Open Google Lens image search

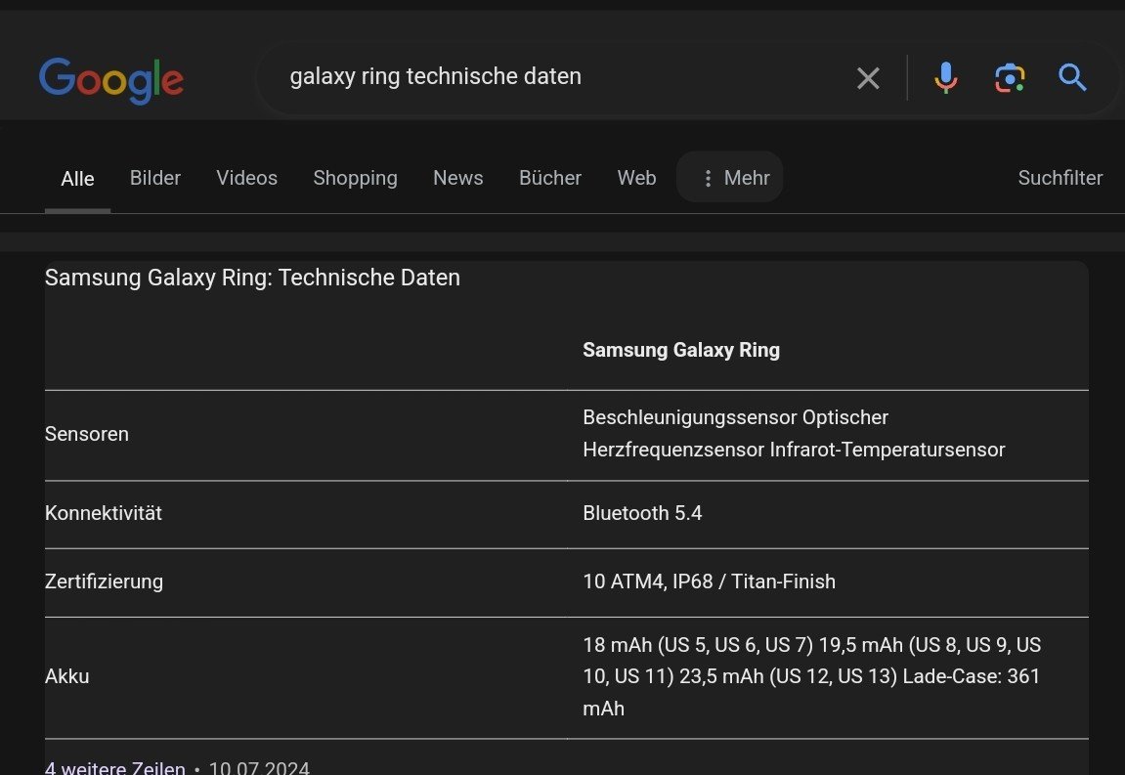tap(1010, 77)
